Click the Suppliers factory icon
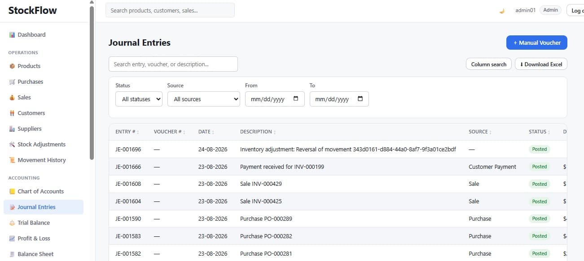This screenshot has height=261, width=584. click(x=12, y=129)
